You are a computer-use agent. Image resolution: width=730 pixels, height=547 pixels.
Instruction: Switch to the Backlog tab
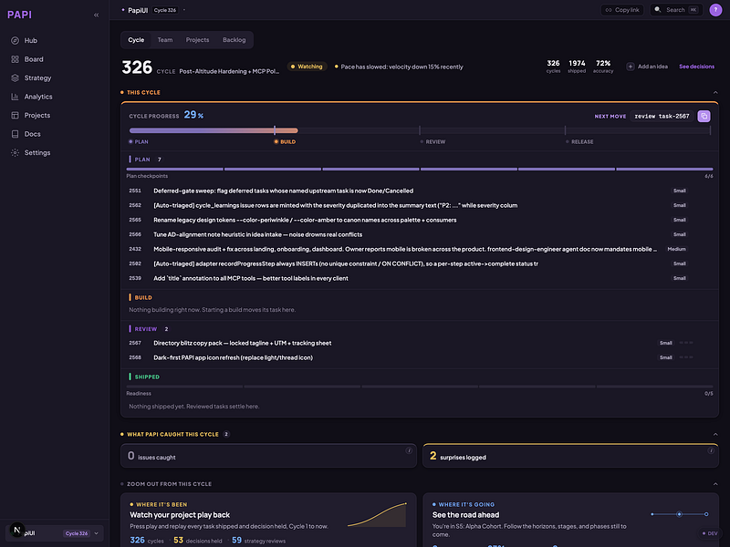(x=234, y=40)
